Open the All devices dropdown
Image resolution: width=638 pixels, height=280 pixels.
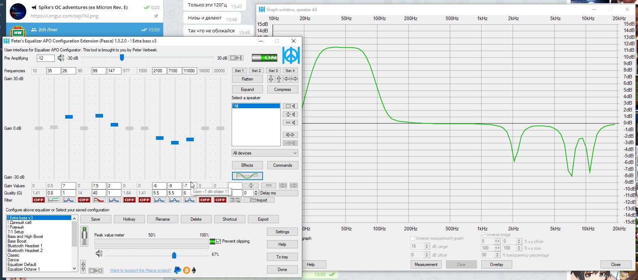point(265,153)
